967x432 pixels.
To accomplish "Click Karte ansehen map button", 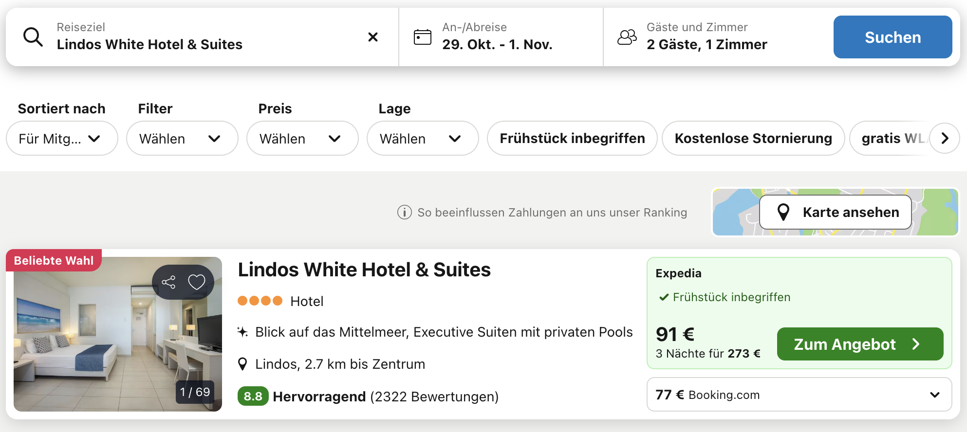I will tap(836, 212).
